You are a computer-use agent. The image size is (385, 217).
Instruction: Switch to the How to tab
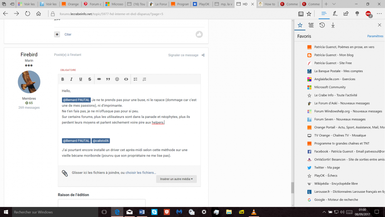pos(268,4)
